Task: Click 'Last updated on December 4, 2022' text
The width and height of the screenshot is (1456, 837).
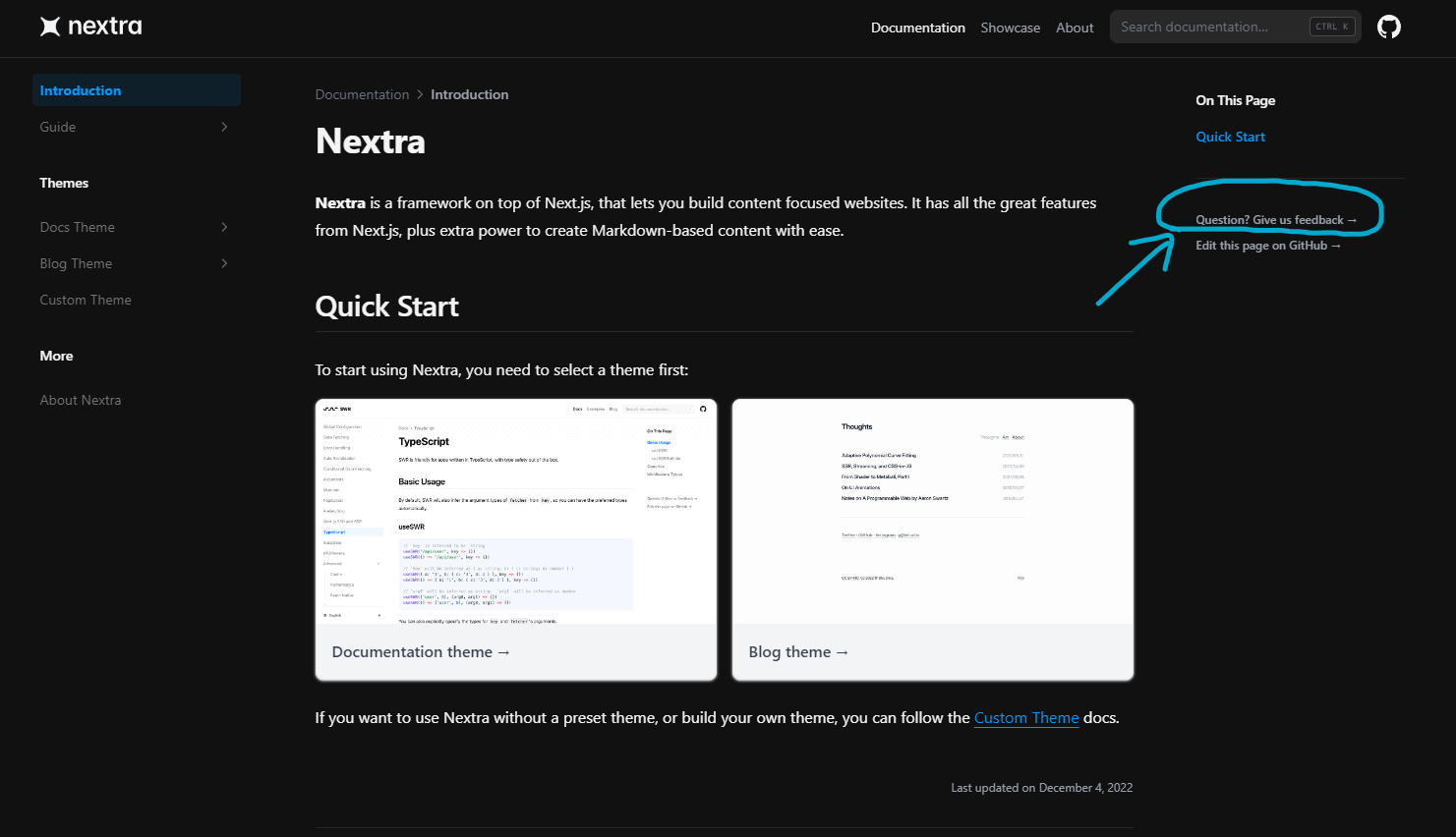Action: point(1041,788)
